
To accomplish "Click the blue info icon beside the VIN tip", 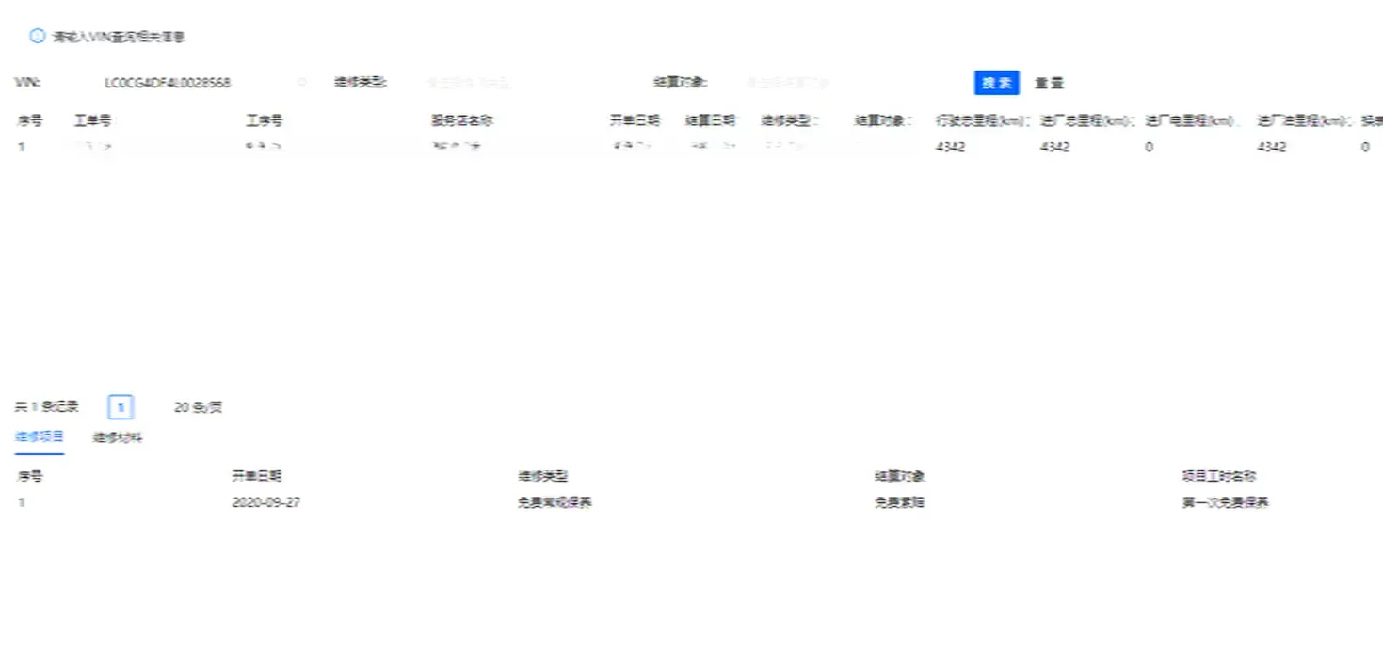I will 37,35.
